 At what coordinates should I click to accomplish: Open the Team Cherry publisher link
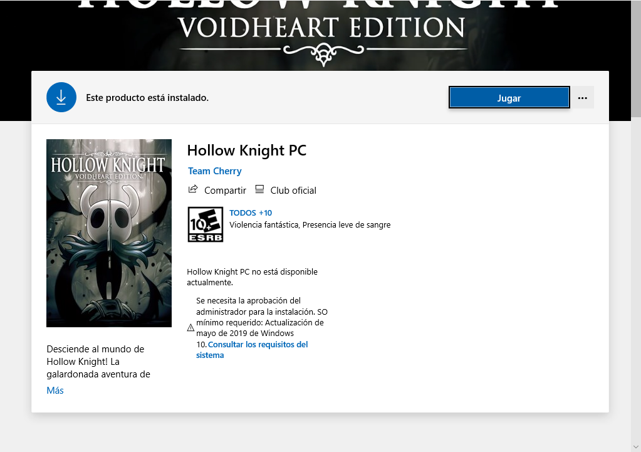[x=215, y=171]
